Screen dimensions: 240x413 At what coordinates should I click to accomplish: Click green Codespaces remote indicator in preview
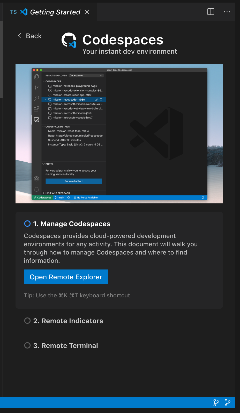pos(43,197)
